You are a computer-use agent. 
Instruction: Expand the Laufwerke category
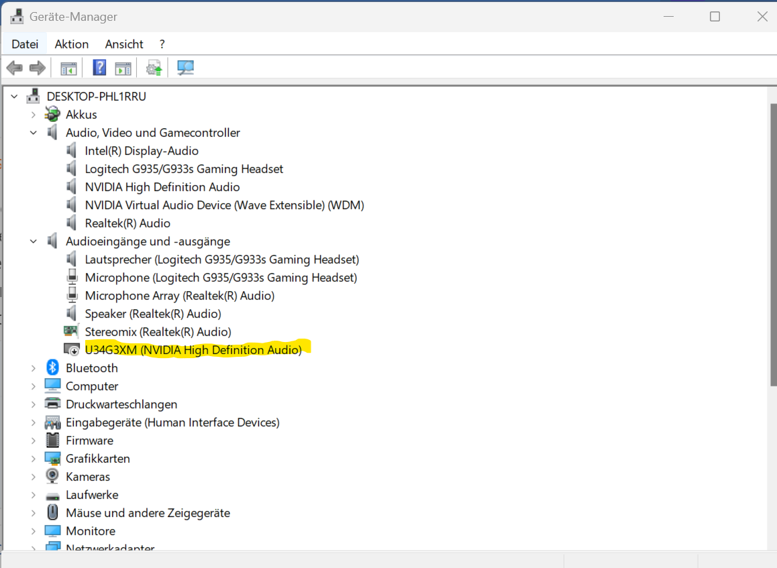[x=33, y=495]
